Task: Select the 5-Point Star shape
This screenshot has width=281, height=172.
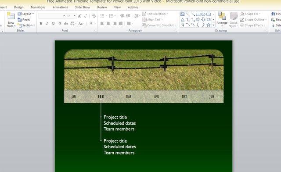Action: click(x=209, y=25)
